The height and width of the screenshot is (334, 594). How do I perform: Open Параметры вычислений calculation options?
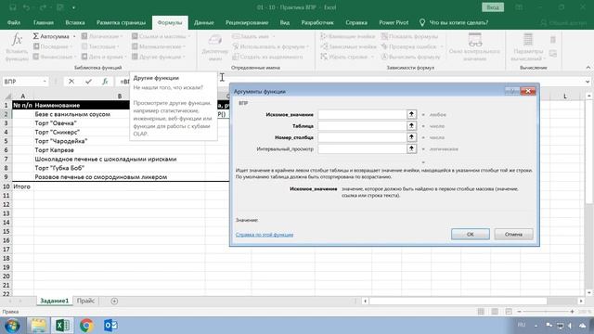pos(528,47)
